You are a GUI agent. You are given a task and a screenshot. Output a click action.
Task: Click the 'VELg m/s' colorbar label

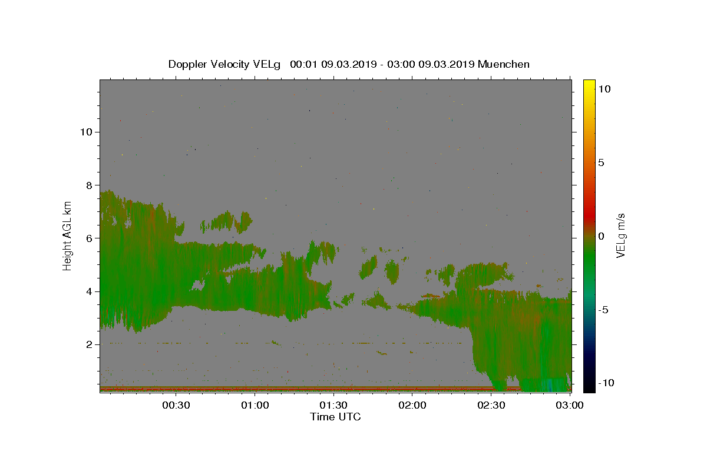620,235
